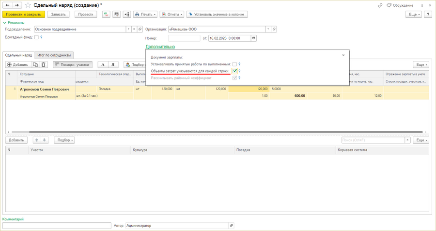Click the Дополнительно link
Screen dimensions: 436x231
160,47
